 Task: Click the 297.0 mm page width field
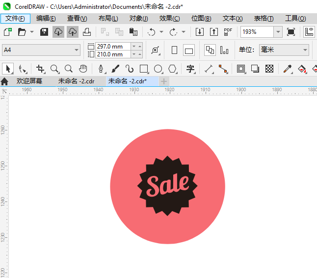click(x=113, y=47)
